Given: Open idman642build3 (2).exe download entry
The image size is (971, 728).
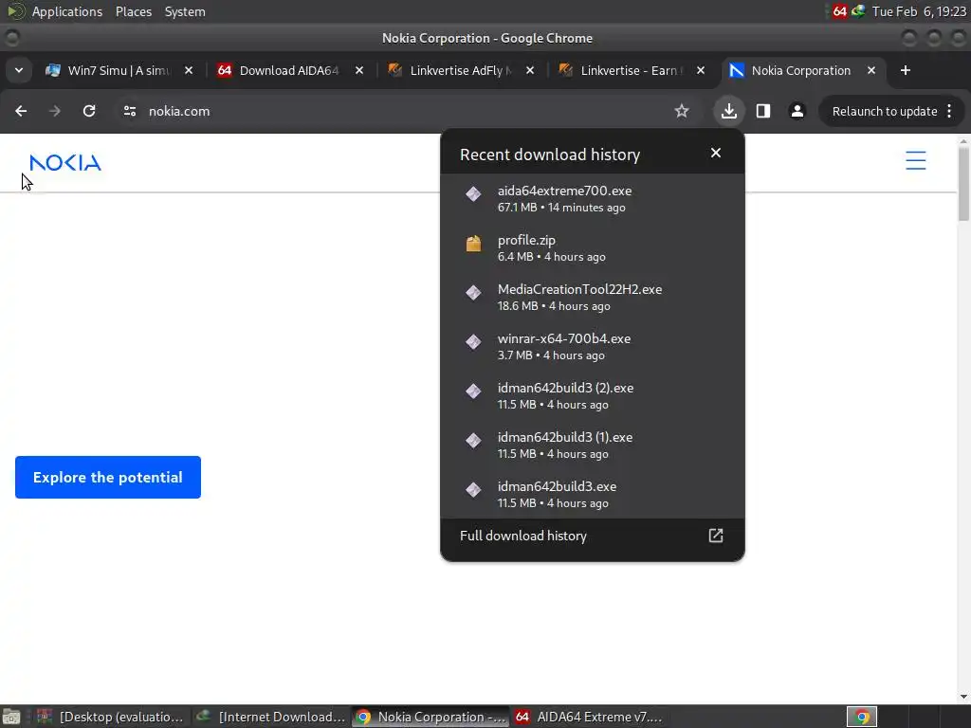Looking at the screenshot, I should pos(592,395).
